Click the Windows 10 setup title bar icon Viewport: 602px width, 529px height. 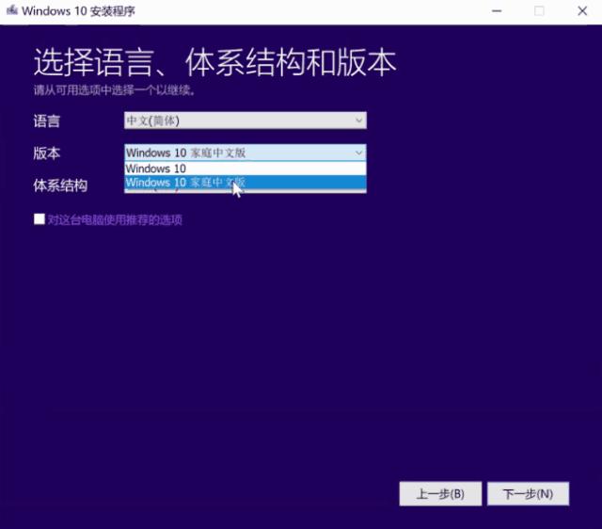[12, 10]
